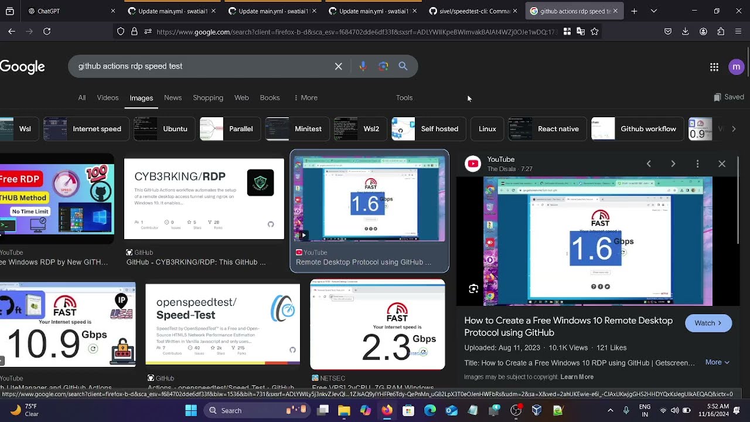This screenshot has height=422, width=750.
Task: Search inside the preview image with Lens
Action: point(473,288)
